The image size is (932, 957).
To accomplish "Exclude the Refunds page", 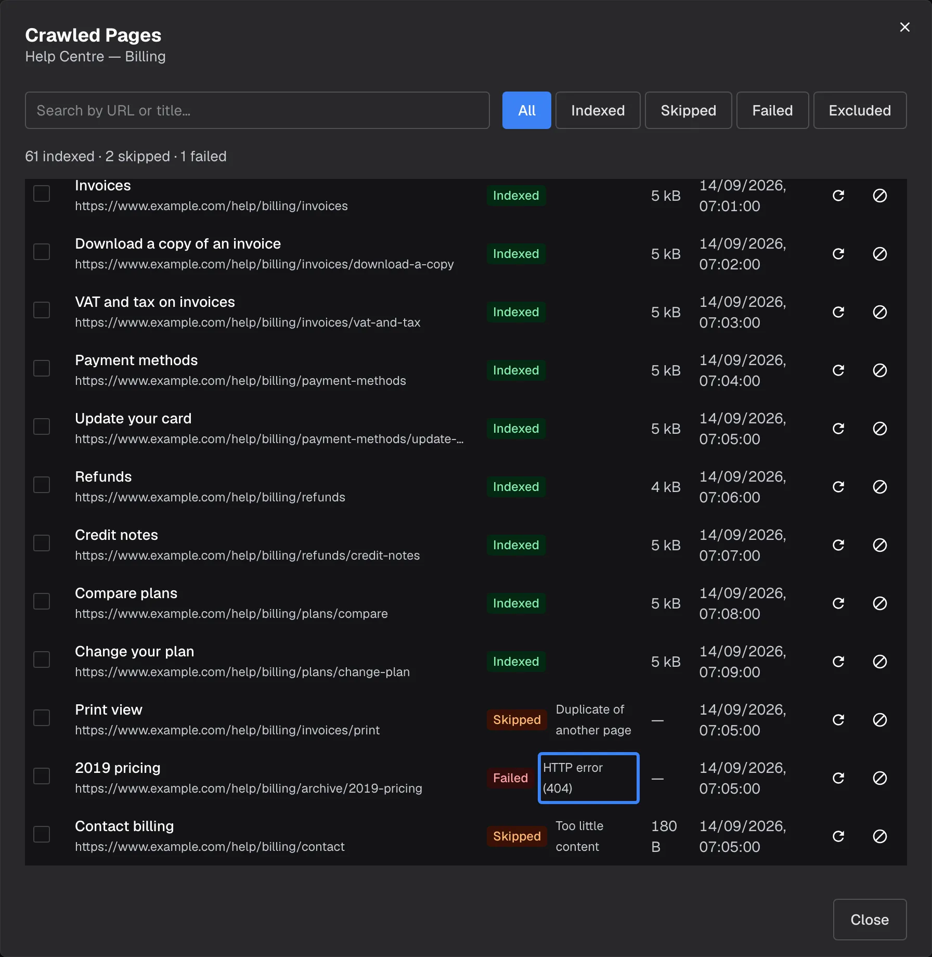I will pyautogui.click(x=879, y=487).
